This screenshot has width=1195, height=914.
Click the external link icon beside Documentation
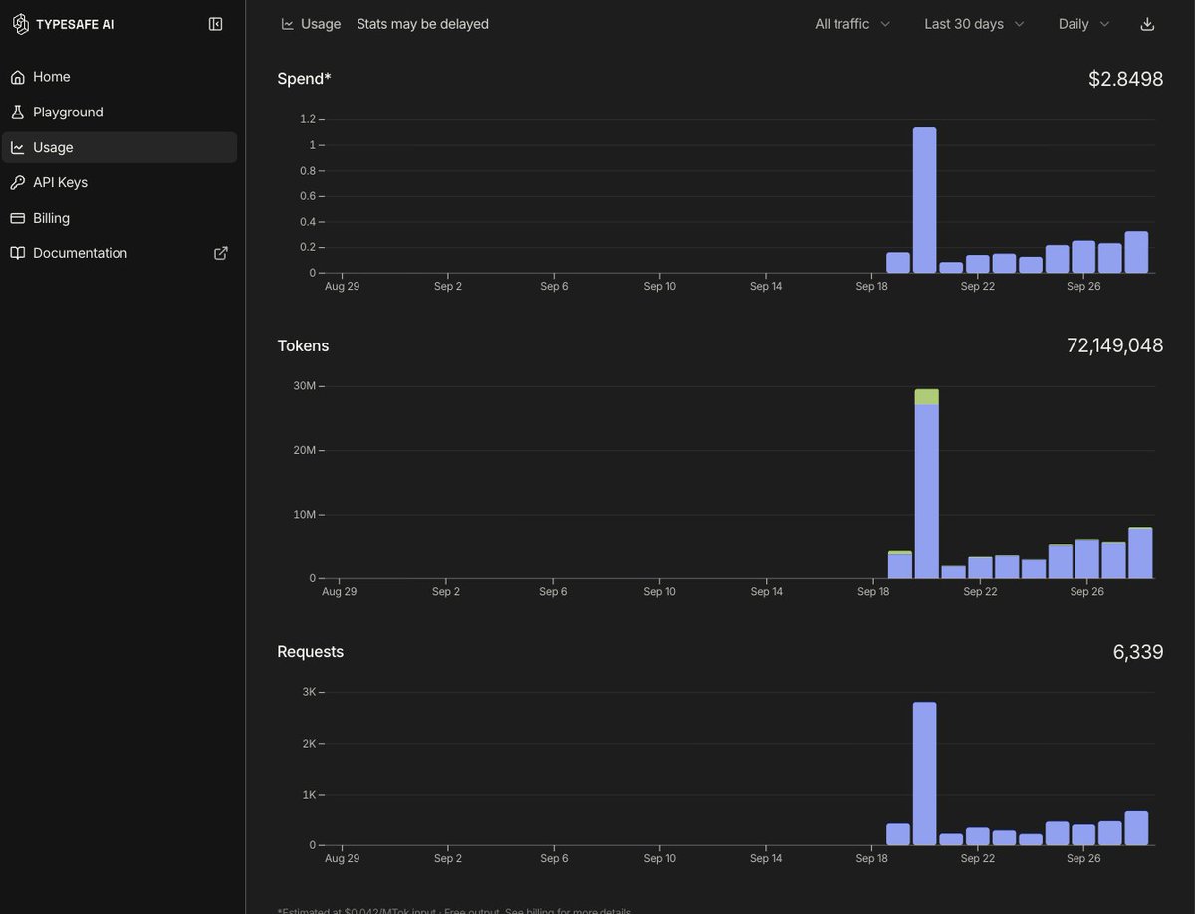pyautogui.click(x=221, y=253)
